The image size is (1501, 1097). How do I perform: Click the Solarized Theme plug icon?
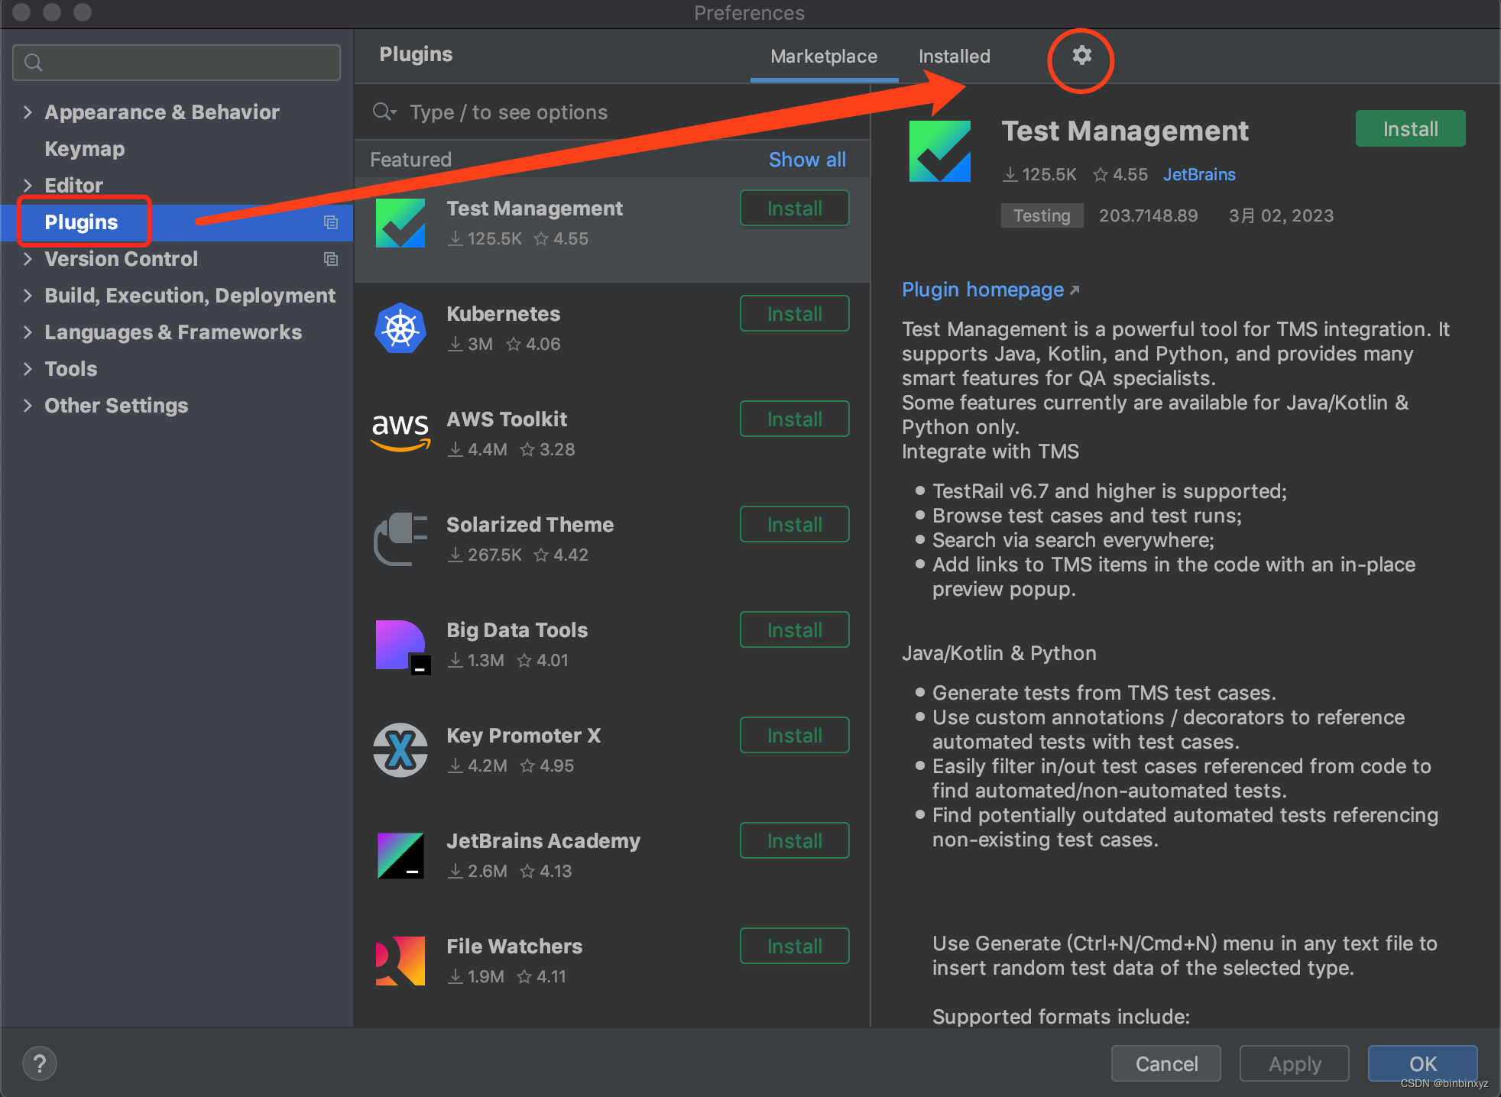click(x=400, y=539)
